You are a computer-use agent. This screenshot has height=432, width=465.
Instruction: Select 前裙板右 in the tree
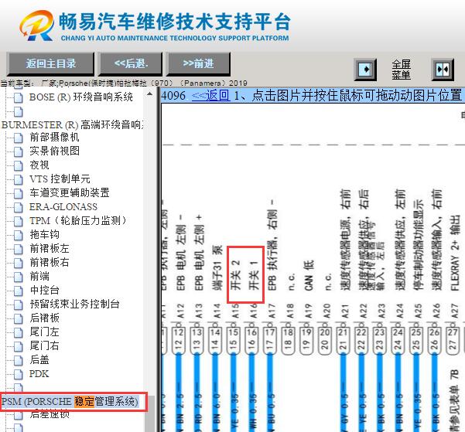pyautogui.click(x=50, y=263)
